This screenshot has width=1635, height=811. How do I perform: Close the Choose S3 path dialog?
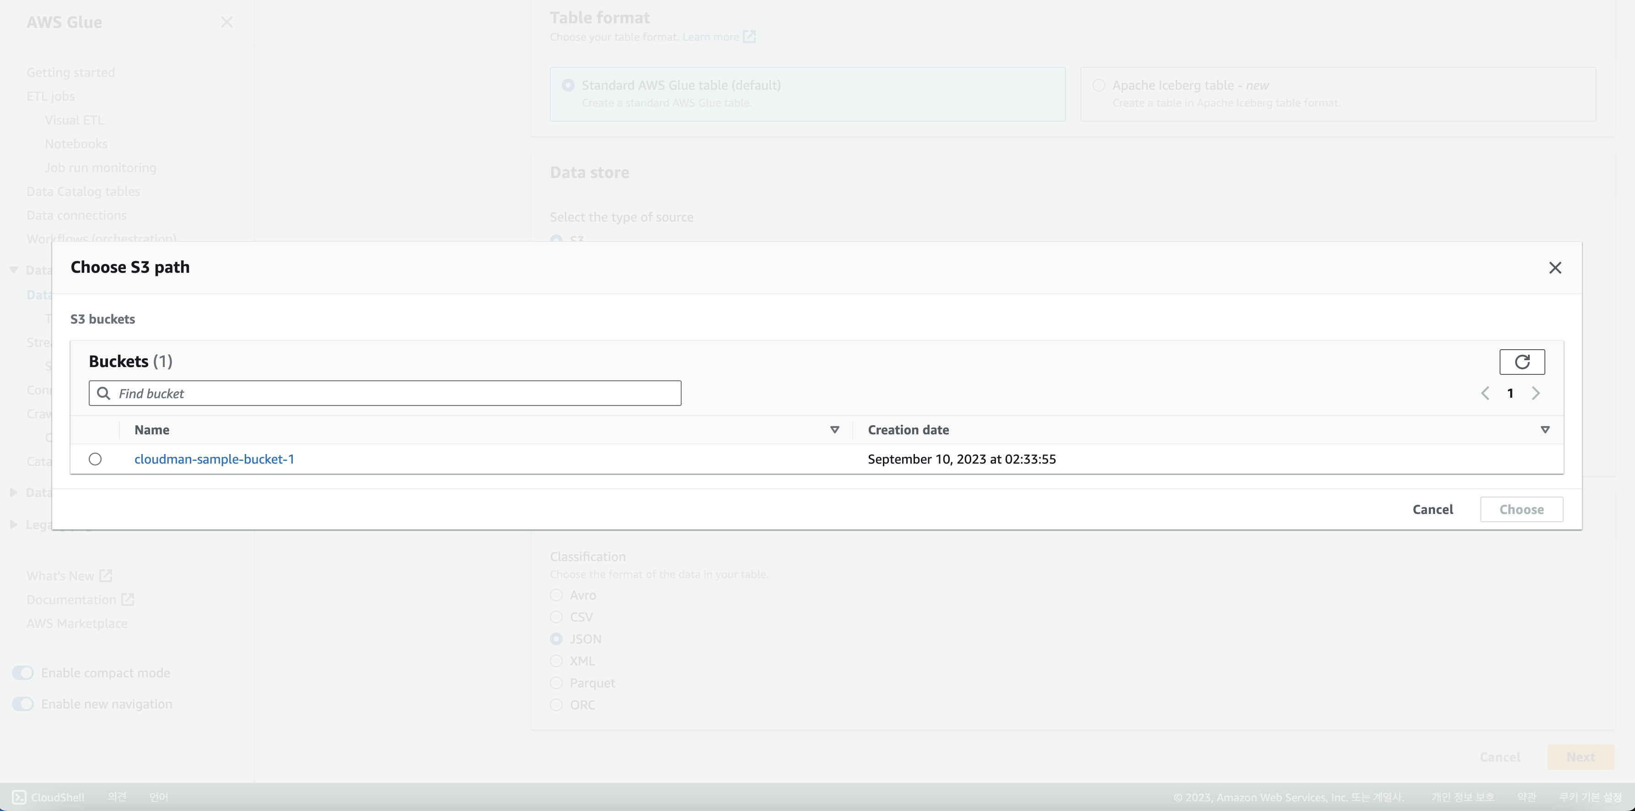[x=1554, y=268]
